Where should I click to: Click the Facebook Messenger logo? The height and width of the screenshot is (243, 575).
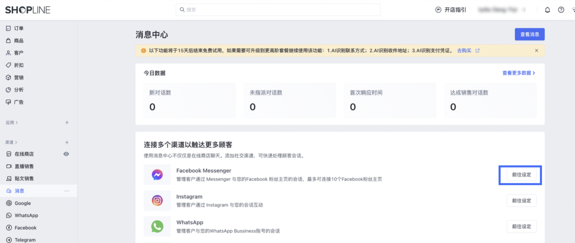click(157, 174)
